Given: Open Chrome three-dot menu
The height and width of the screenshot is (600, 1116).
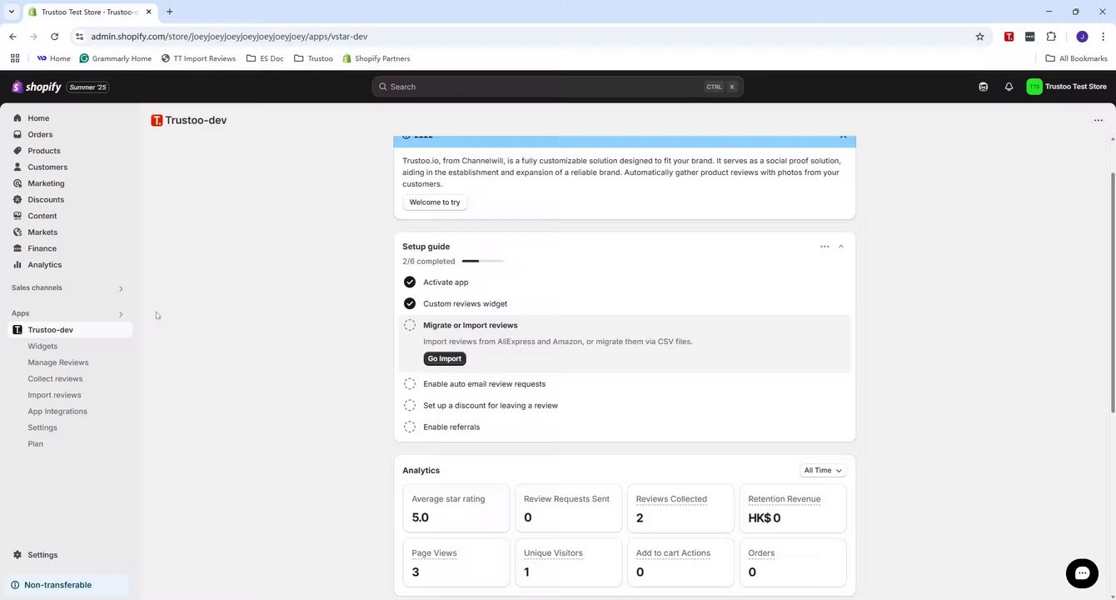Looking at the screenshot, I should (x=1103, y=37).
